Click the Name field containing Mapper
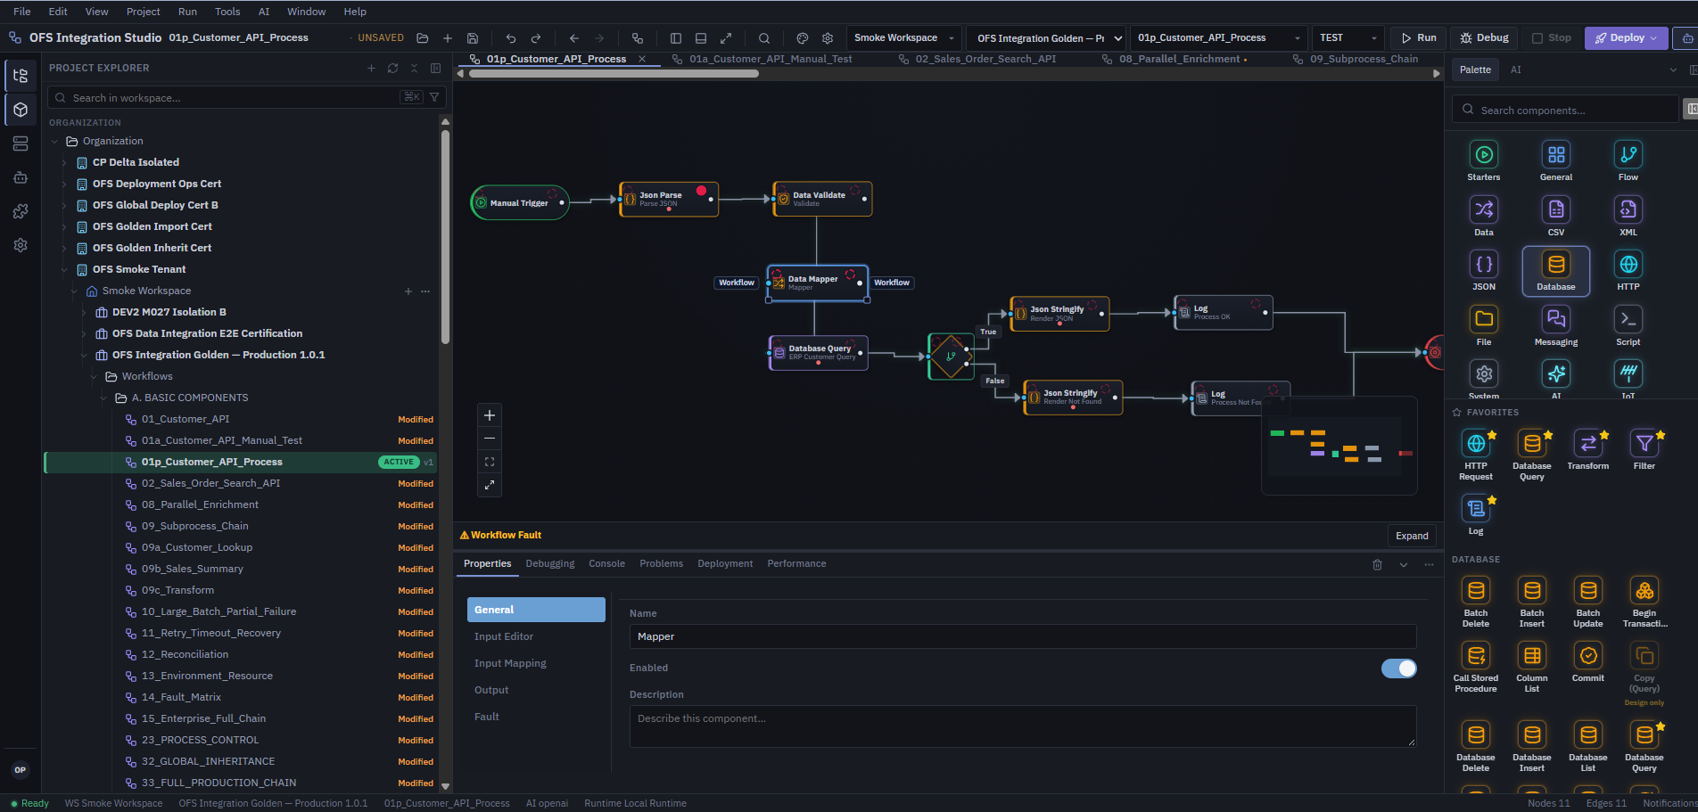 1023,636
